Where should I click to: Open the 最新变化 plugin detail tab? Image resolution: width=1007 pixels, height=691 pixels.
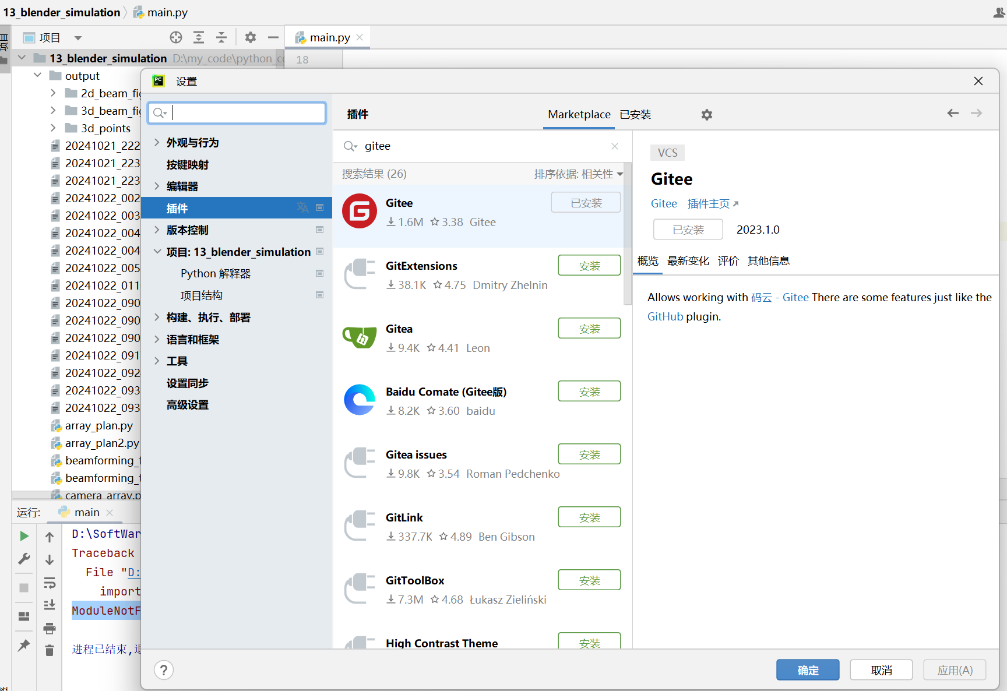coord(688,261)
